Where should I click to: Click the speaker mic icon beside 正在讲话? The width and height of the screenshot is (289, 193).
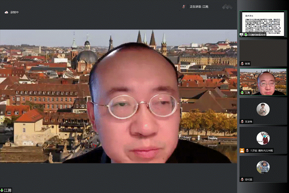[184, 7]
